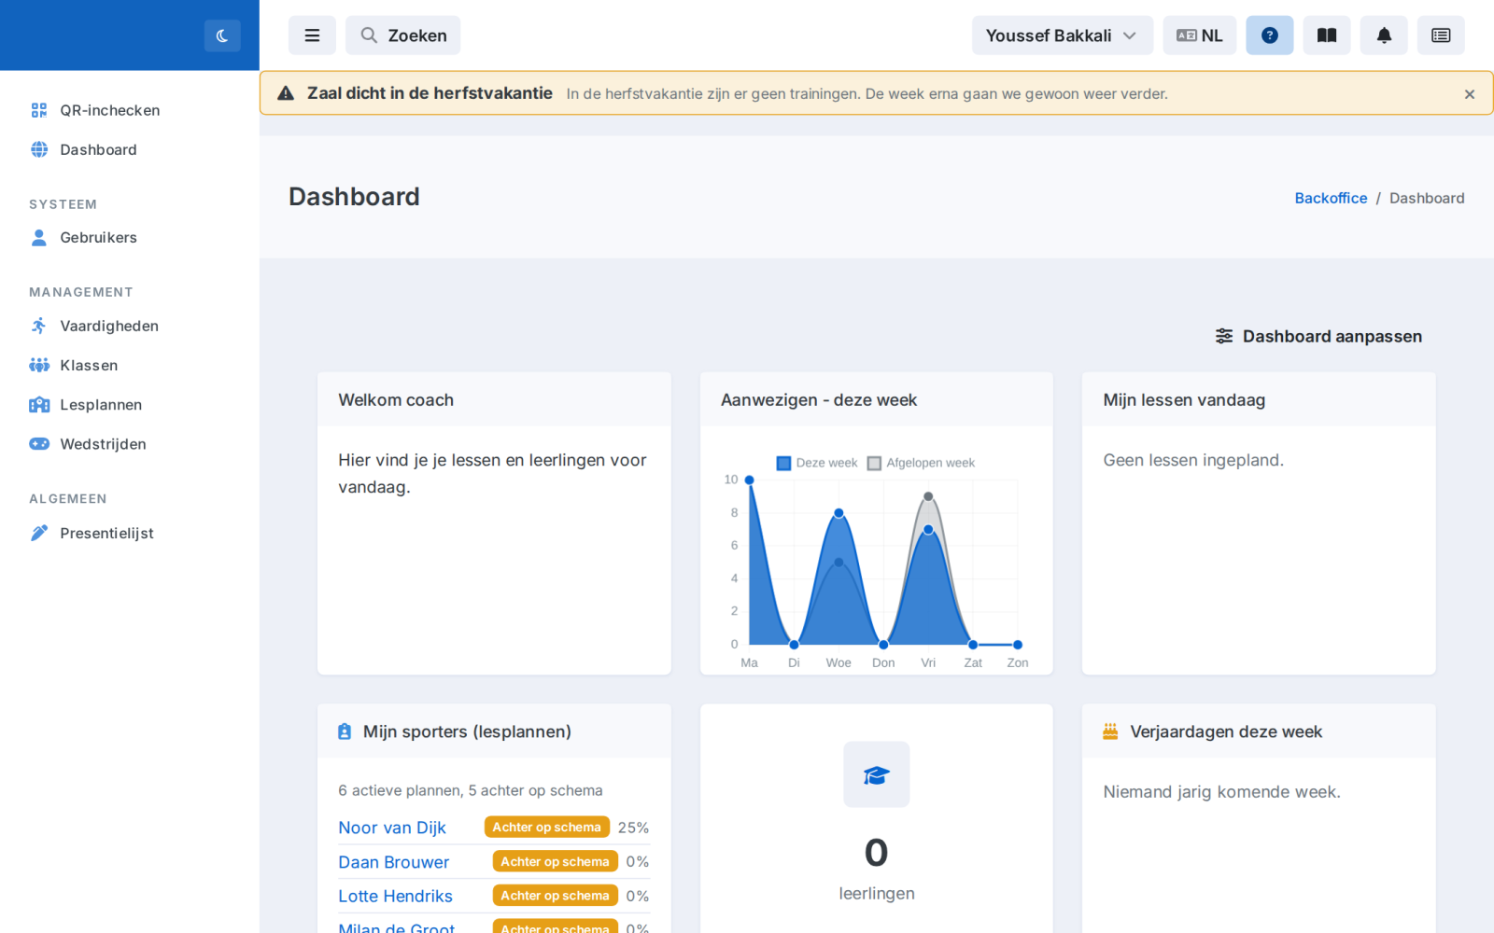This screenshot has height=933, width=1494.
Task: Open notifications bell icon
Action: (x=1384, y=35)
